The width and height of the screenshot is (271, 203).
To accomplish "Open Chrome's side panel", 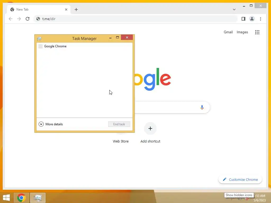I will point(243,19).
